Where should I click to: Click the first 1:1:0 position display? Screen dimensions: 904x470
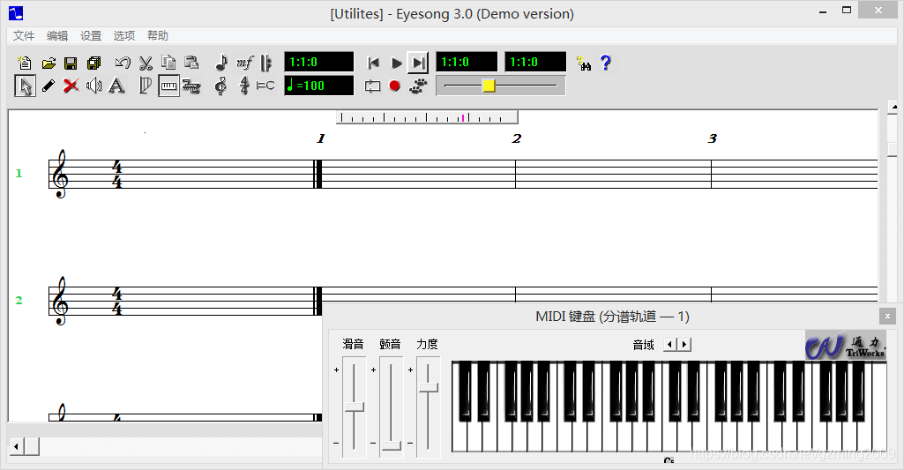pos(318,62)
